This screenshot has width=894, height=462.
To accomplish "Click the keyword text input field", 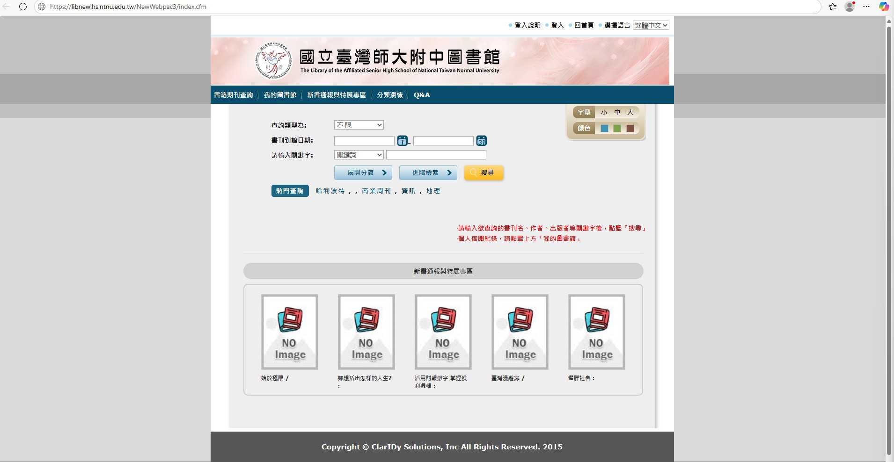I will [x=436, y=155].
